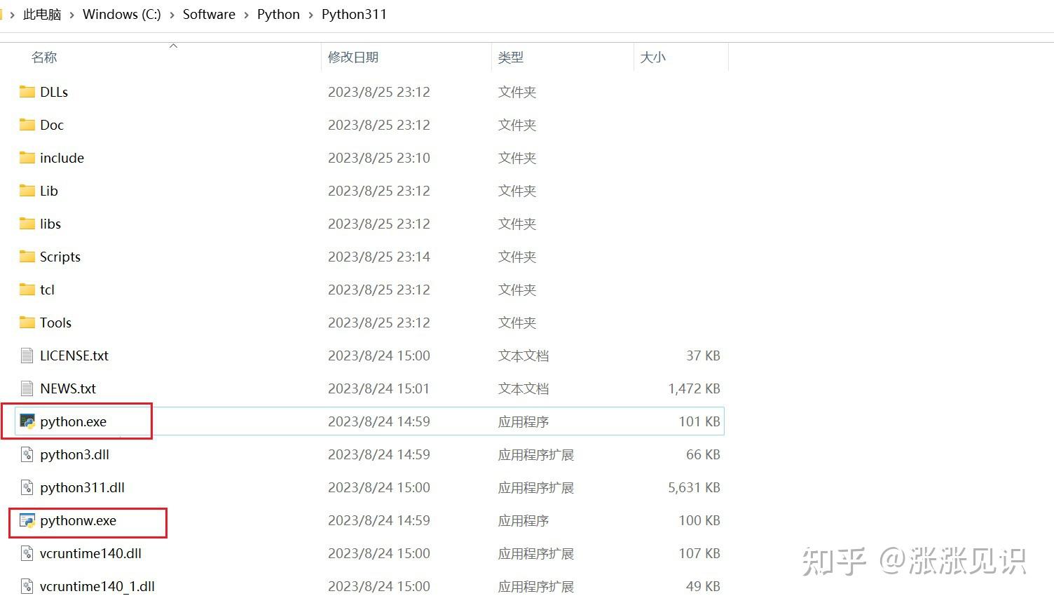Viewport: 1054px width, 603px height.
Task: Click the python.exe application icon
Action: [x=27, y=421]
